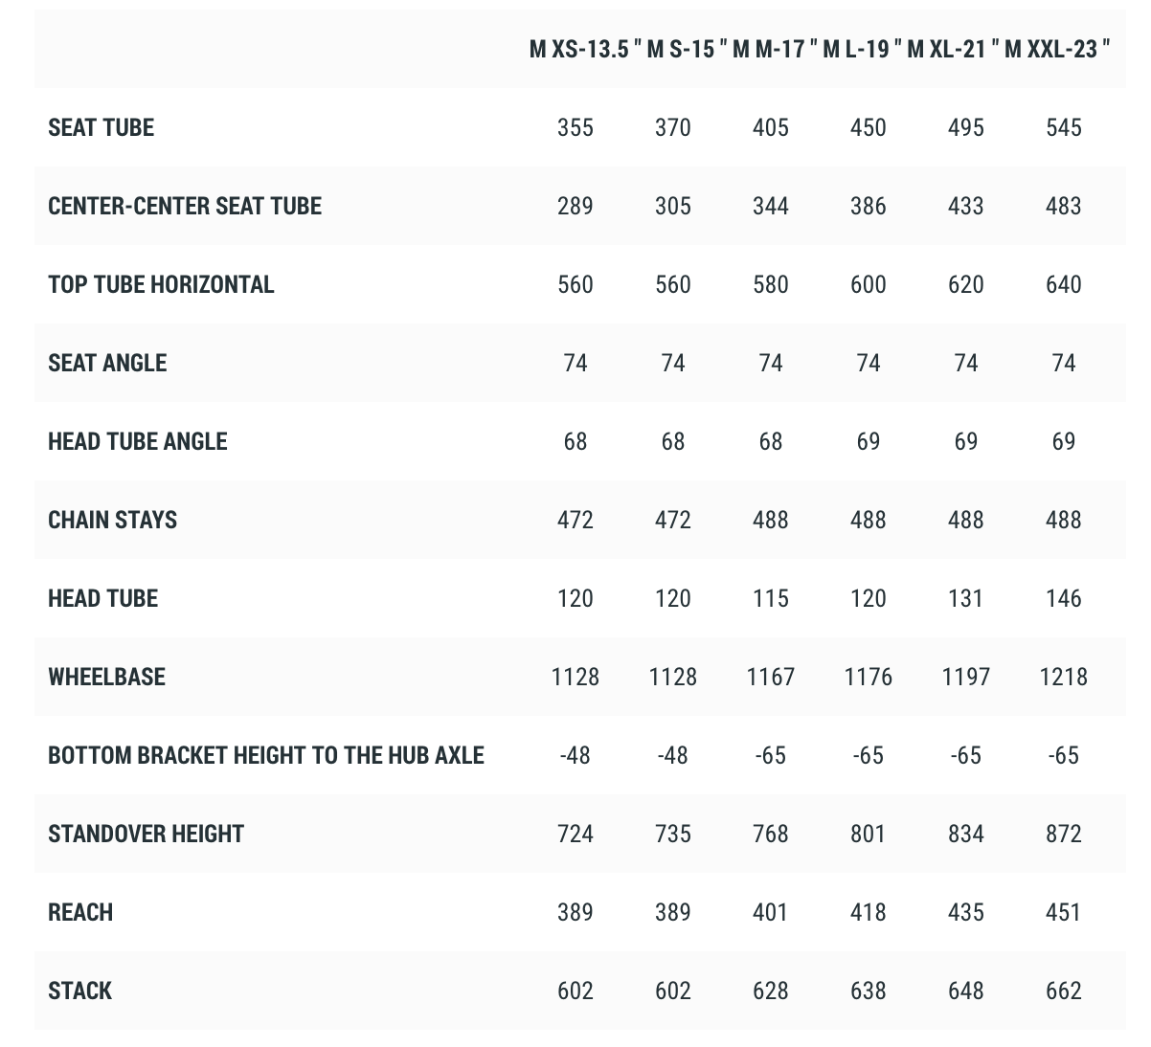Screen dimensions: 1151x1047
Task: Select the STACK row label
Action: coord(79,991)
